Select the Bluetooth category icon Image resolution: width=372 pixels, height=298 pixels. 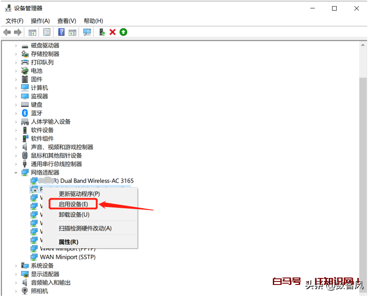[25, 113]
